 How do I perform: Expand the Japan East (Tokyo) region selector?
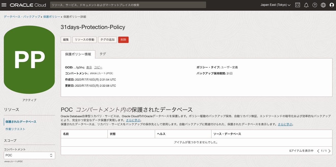(276, 5)
